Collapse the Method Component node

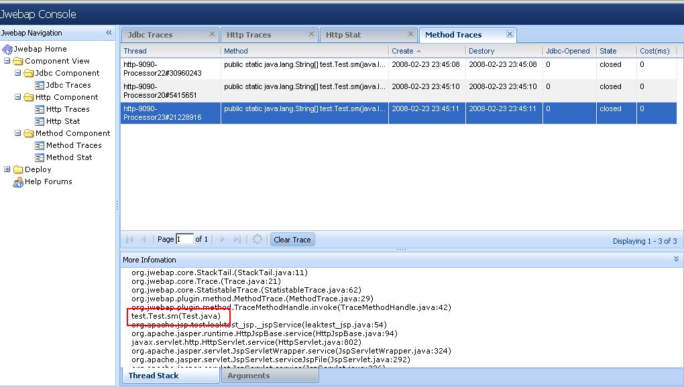click(x=18, y=133)
